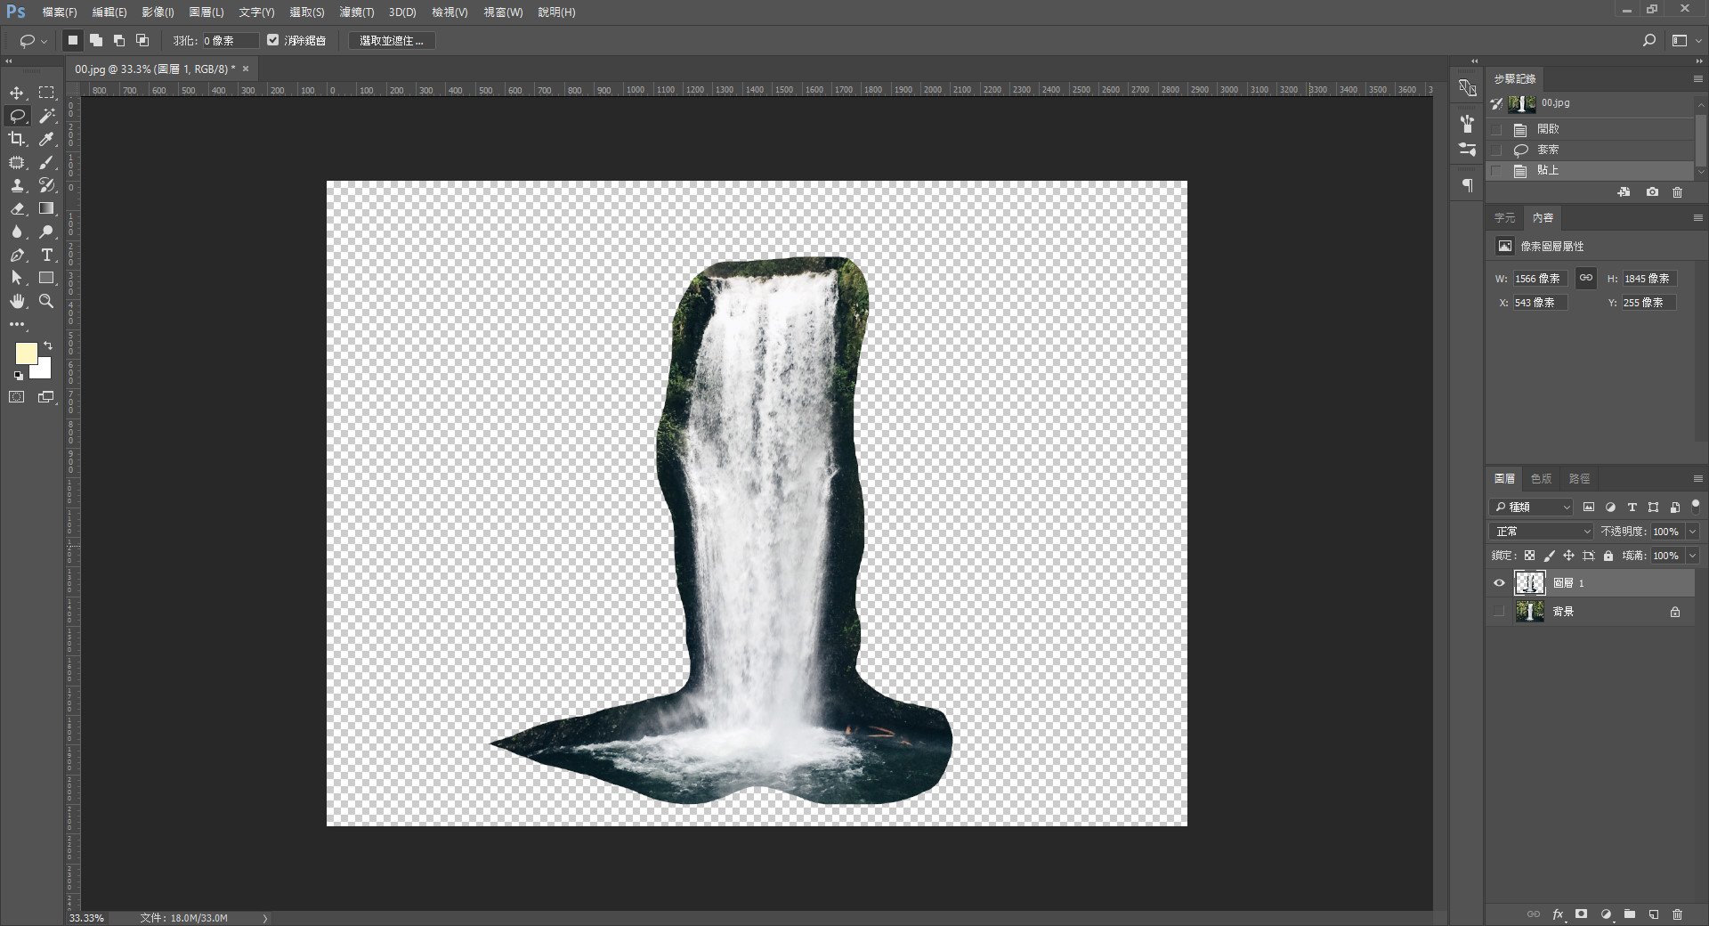This screenshot has width=1709, height=926.
Task: Open the 影像(I) menu
Action: [x=158, y=12]
